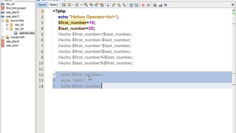
Task: Select the day_08 folder label
Action: tap(19, 25)
